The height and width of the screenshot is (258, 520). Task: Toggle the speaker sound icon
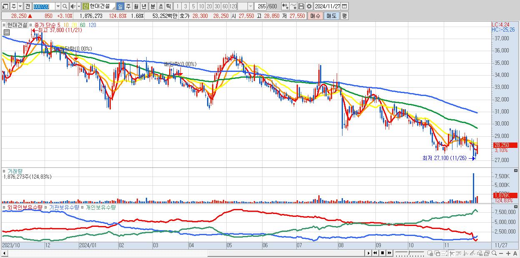(x=72, y=6)
